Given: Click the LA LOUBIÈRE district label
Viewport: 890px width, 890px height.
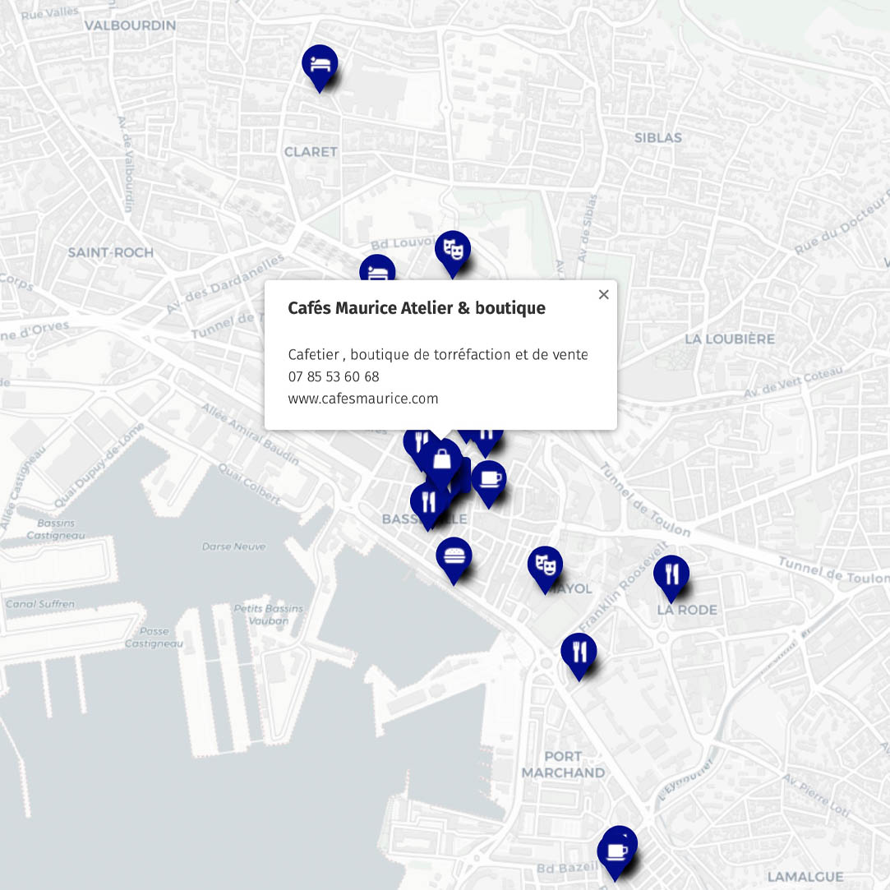Looking at the screenshot, I should pos(730,339).
